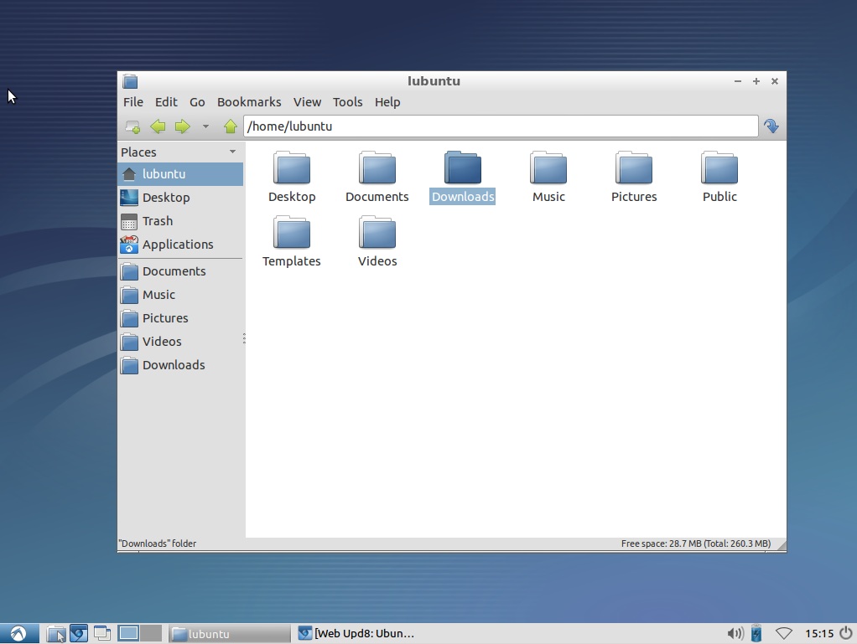Click the /home/lubuntu location path field
Image resolution: width=857 pixels, height=644 pixels.
pos(500,126)
